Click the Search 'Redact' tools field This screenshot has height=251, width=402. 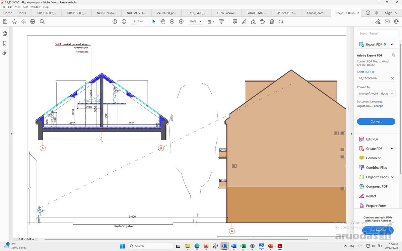pyautogui.click(x=377, y=33)
